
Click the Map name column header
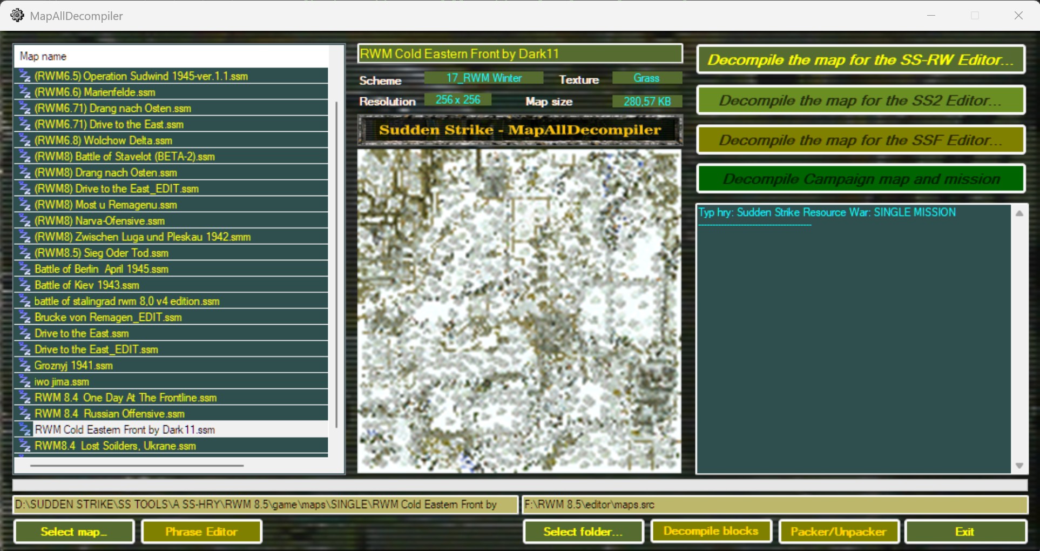[x=172, y=56]
